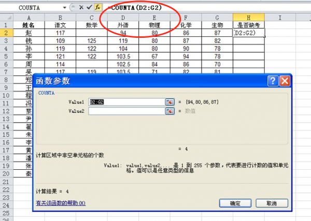Select column G header
This screenshot has width=311, height=221.
[x=217, y=18]
